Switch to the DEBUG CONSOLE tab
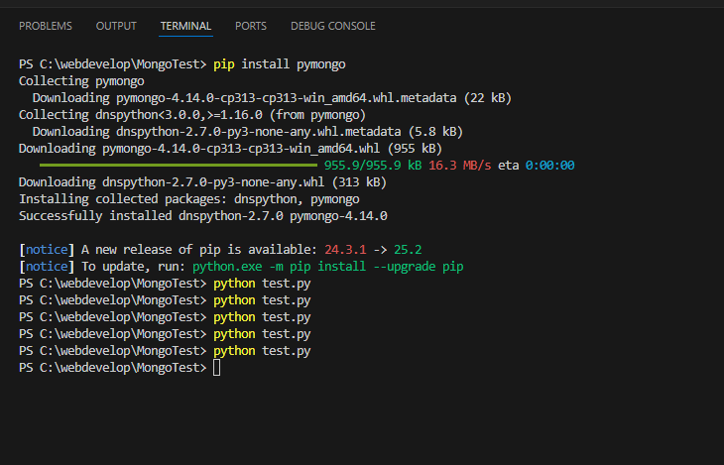Screen dimensions: 724x465 [x=333, y=26]
